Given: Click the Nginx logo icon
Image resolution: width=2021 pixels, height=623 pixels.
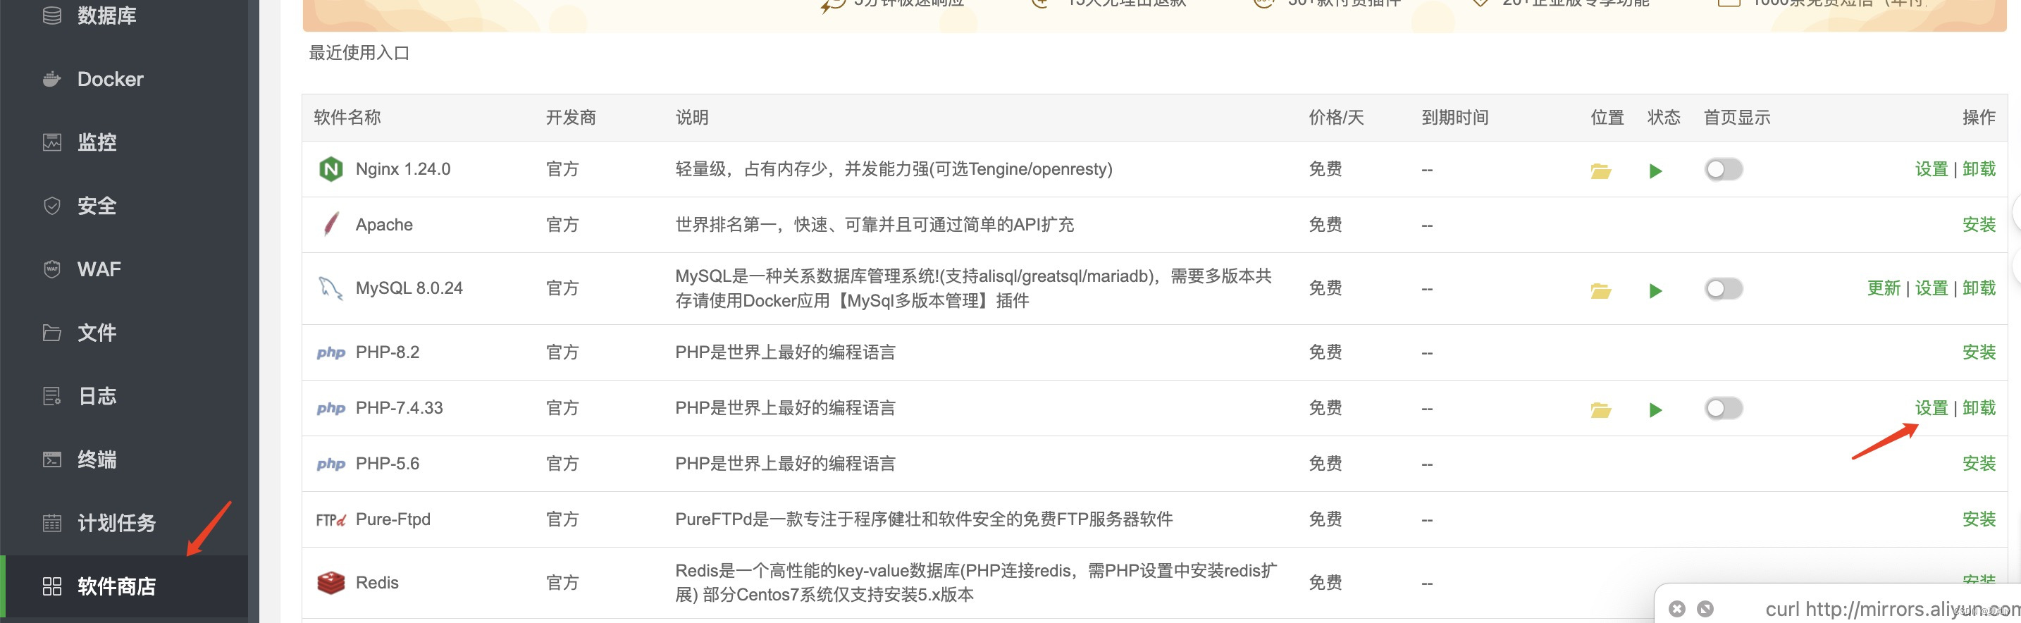Looking at the screenshot, I should click(x=331, y=169).
